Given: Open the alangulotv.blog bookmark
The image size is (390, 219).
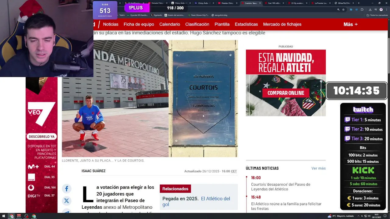Looking at the screenshot, I should [x=220, y=15].
